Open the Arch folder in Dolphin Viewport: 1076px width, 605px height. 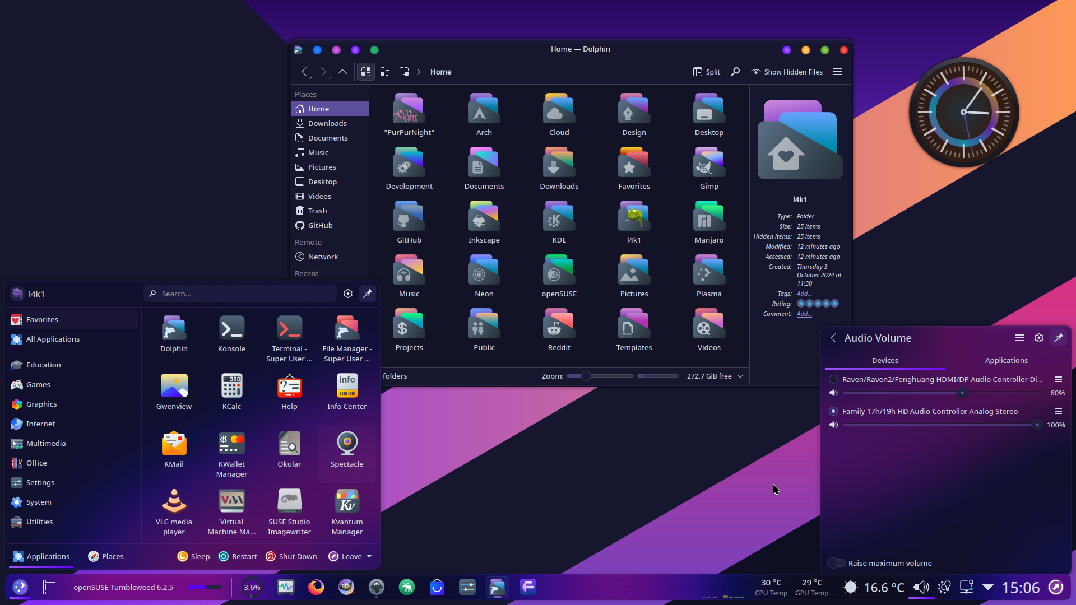point(484,115)
